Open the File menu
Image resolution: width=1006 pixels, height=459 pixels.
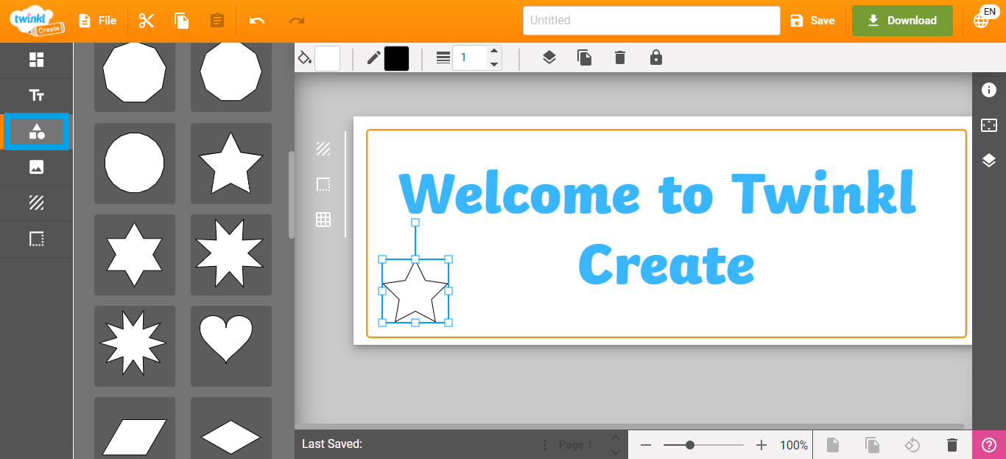[x=97, y=21]
